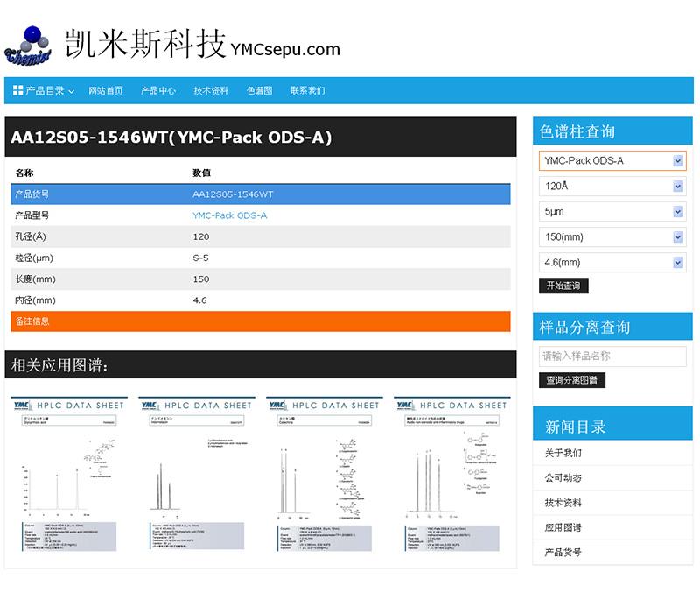Click the 粒径 value S-5
The width and height of the screenshot is (700, 600).
tap(200, 258)
